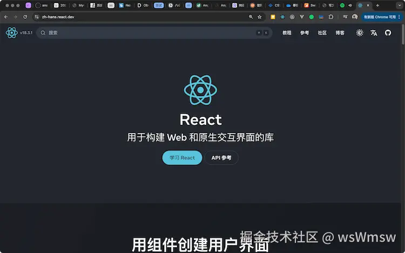Viewport: 405px width, 253px height.
Task: Open the yellow extension icon in the toolbar
Action: (x=273, y=17)
